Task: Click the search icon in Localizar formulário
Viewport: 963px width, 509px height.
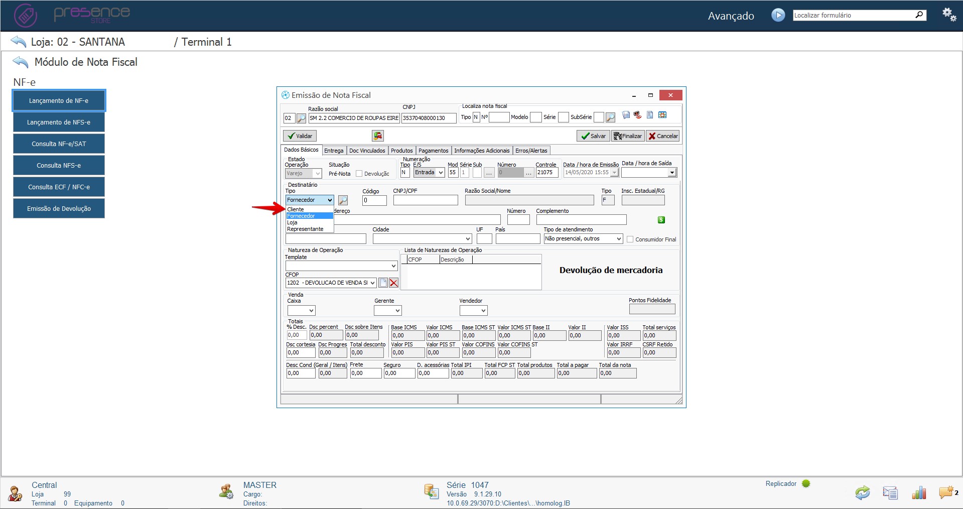Action: click(x=919, y=15)
